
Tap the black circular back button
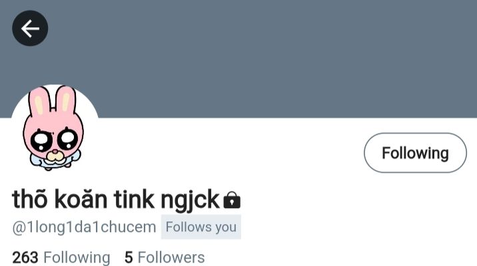coord(30,28)
